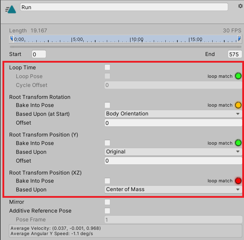Click the timeline start range handle
The image size is (244, 240).
point(12,38)
